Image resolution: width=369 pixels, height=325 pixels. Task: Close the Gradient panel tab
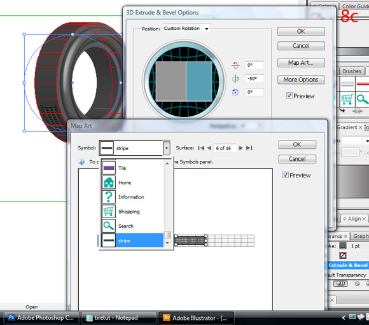click(x=360, y=128)
